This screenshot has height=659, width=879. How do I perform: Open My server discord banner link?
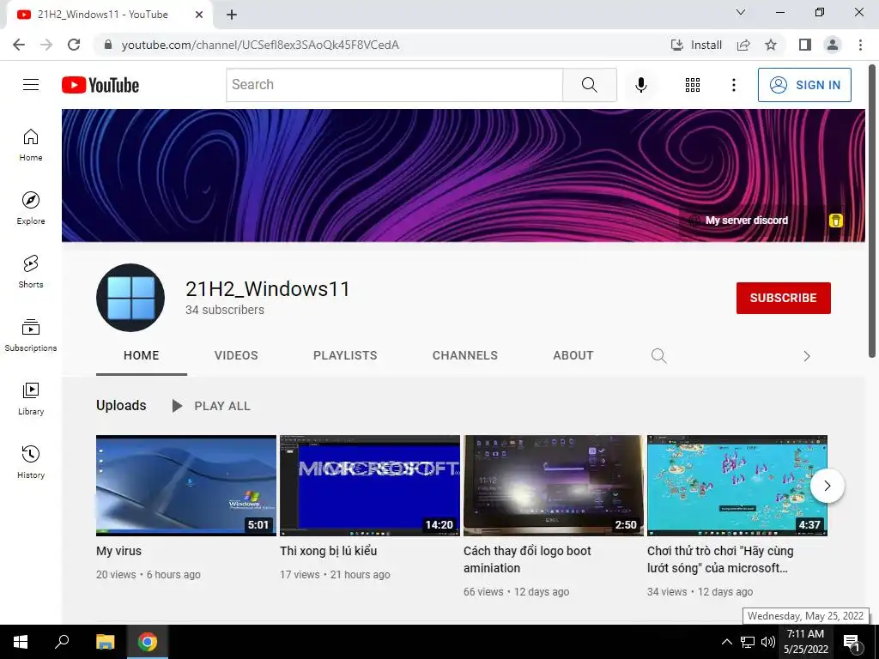click(x=747, y=221)
